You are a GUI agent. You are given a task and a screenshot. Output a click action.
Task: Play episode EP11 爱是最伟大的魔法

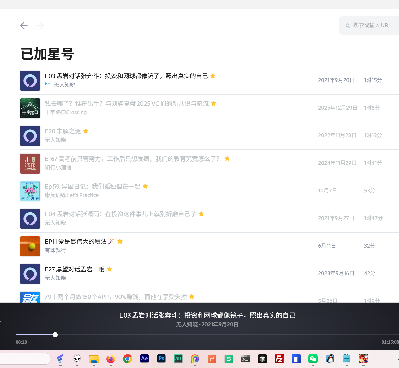click(x=79, y=241)
